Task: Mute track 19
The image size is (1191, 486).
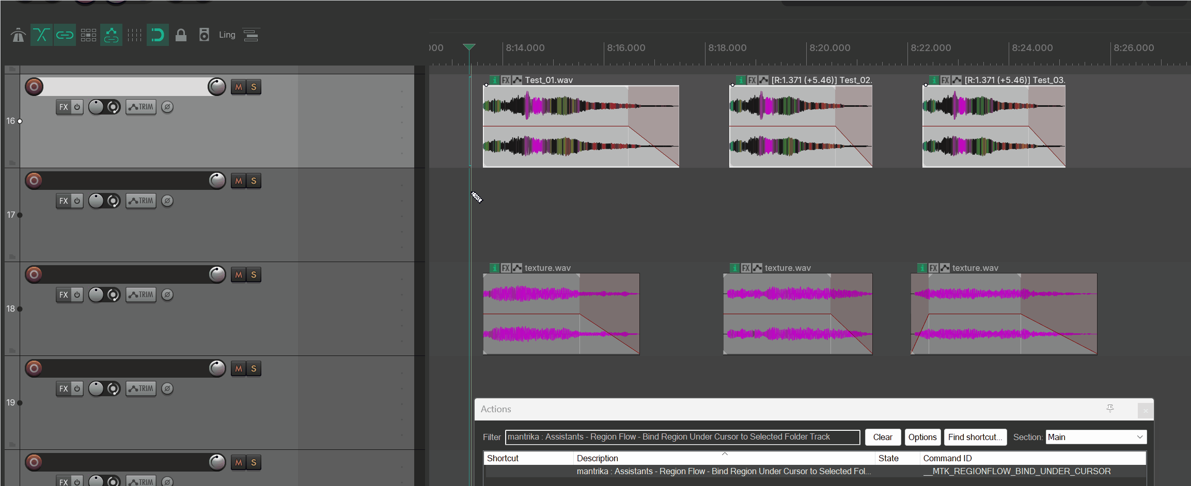Action: coord(239,369)
